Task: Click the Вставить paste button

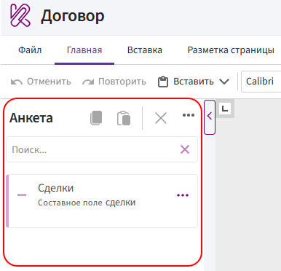Action: [x=186, y=82]
